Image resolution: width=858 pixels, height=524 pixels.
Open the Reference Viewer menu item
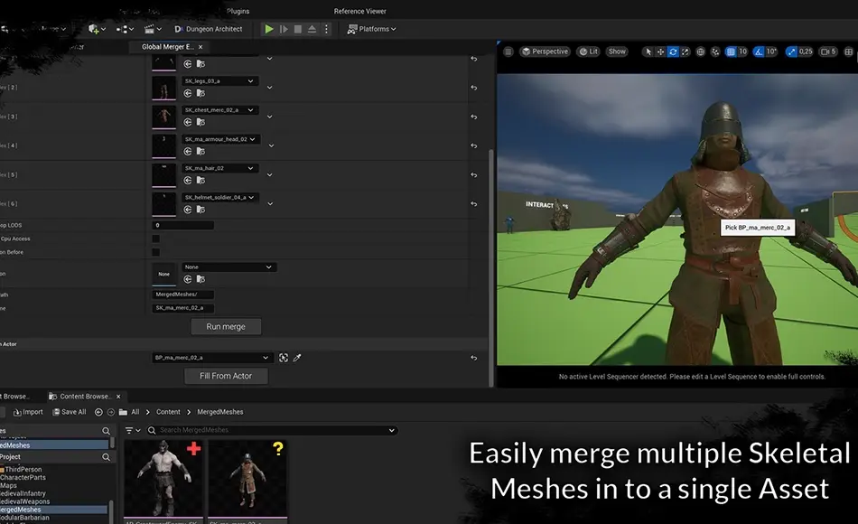[x=360, y=11]
